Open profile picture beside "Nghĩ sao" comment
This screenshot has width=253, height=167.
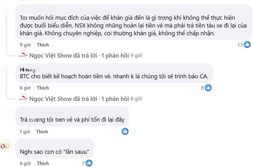tap(5, 146)
